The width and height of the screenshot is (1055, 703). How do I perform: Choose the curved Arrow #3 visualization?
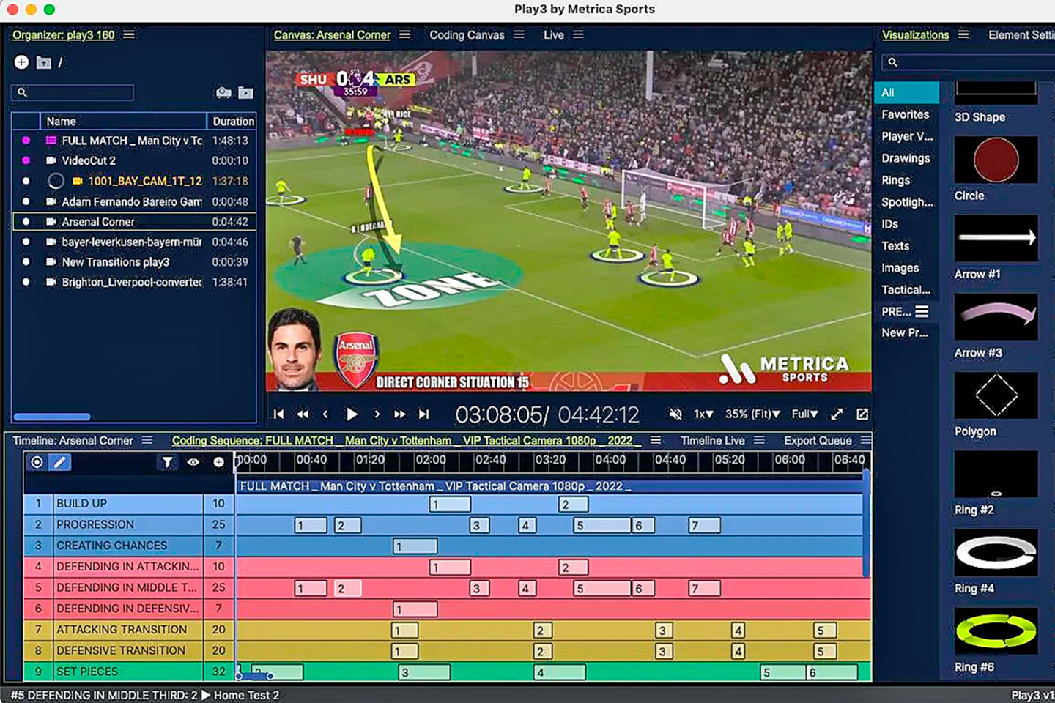(996, 316)
